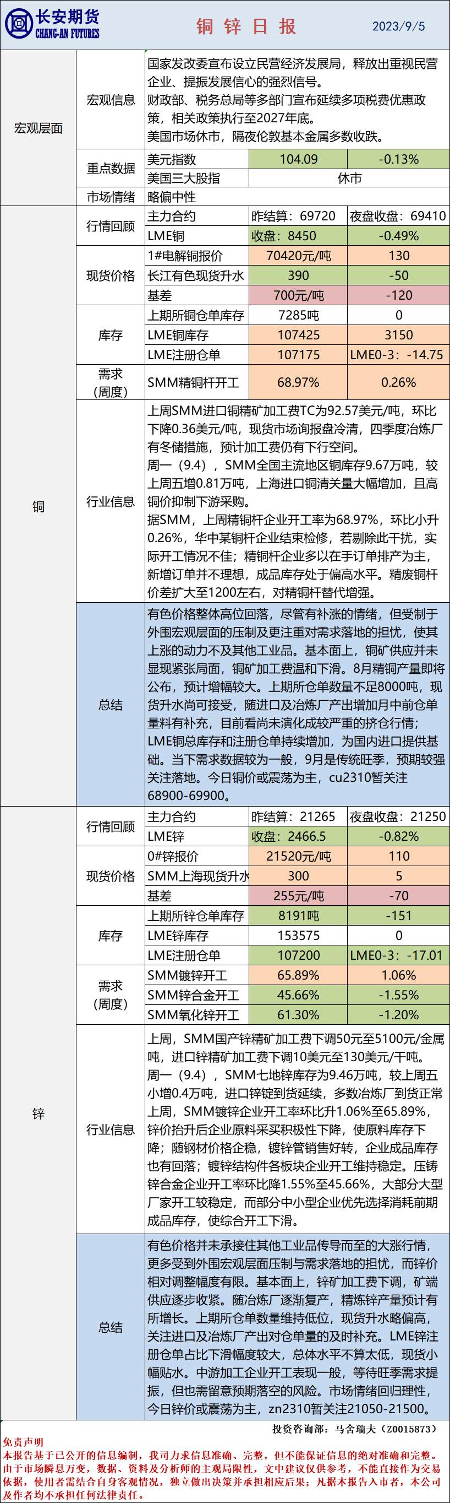Click the 锌 section label
This screenshot has height=1503, width=450.
[x=39, y=1114]
